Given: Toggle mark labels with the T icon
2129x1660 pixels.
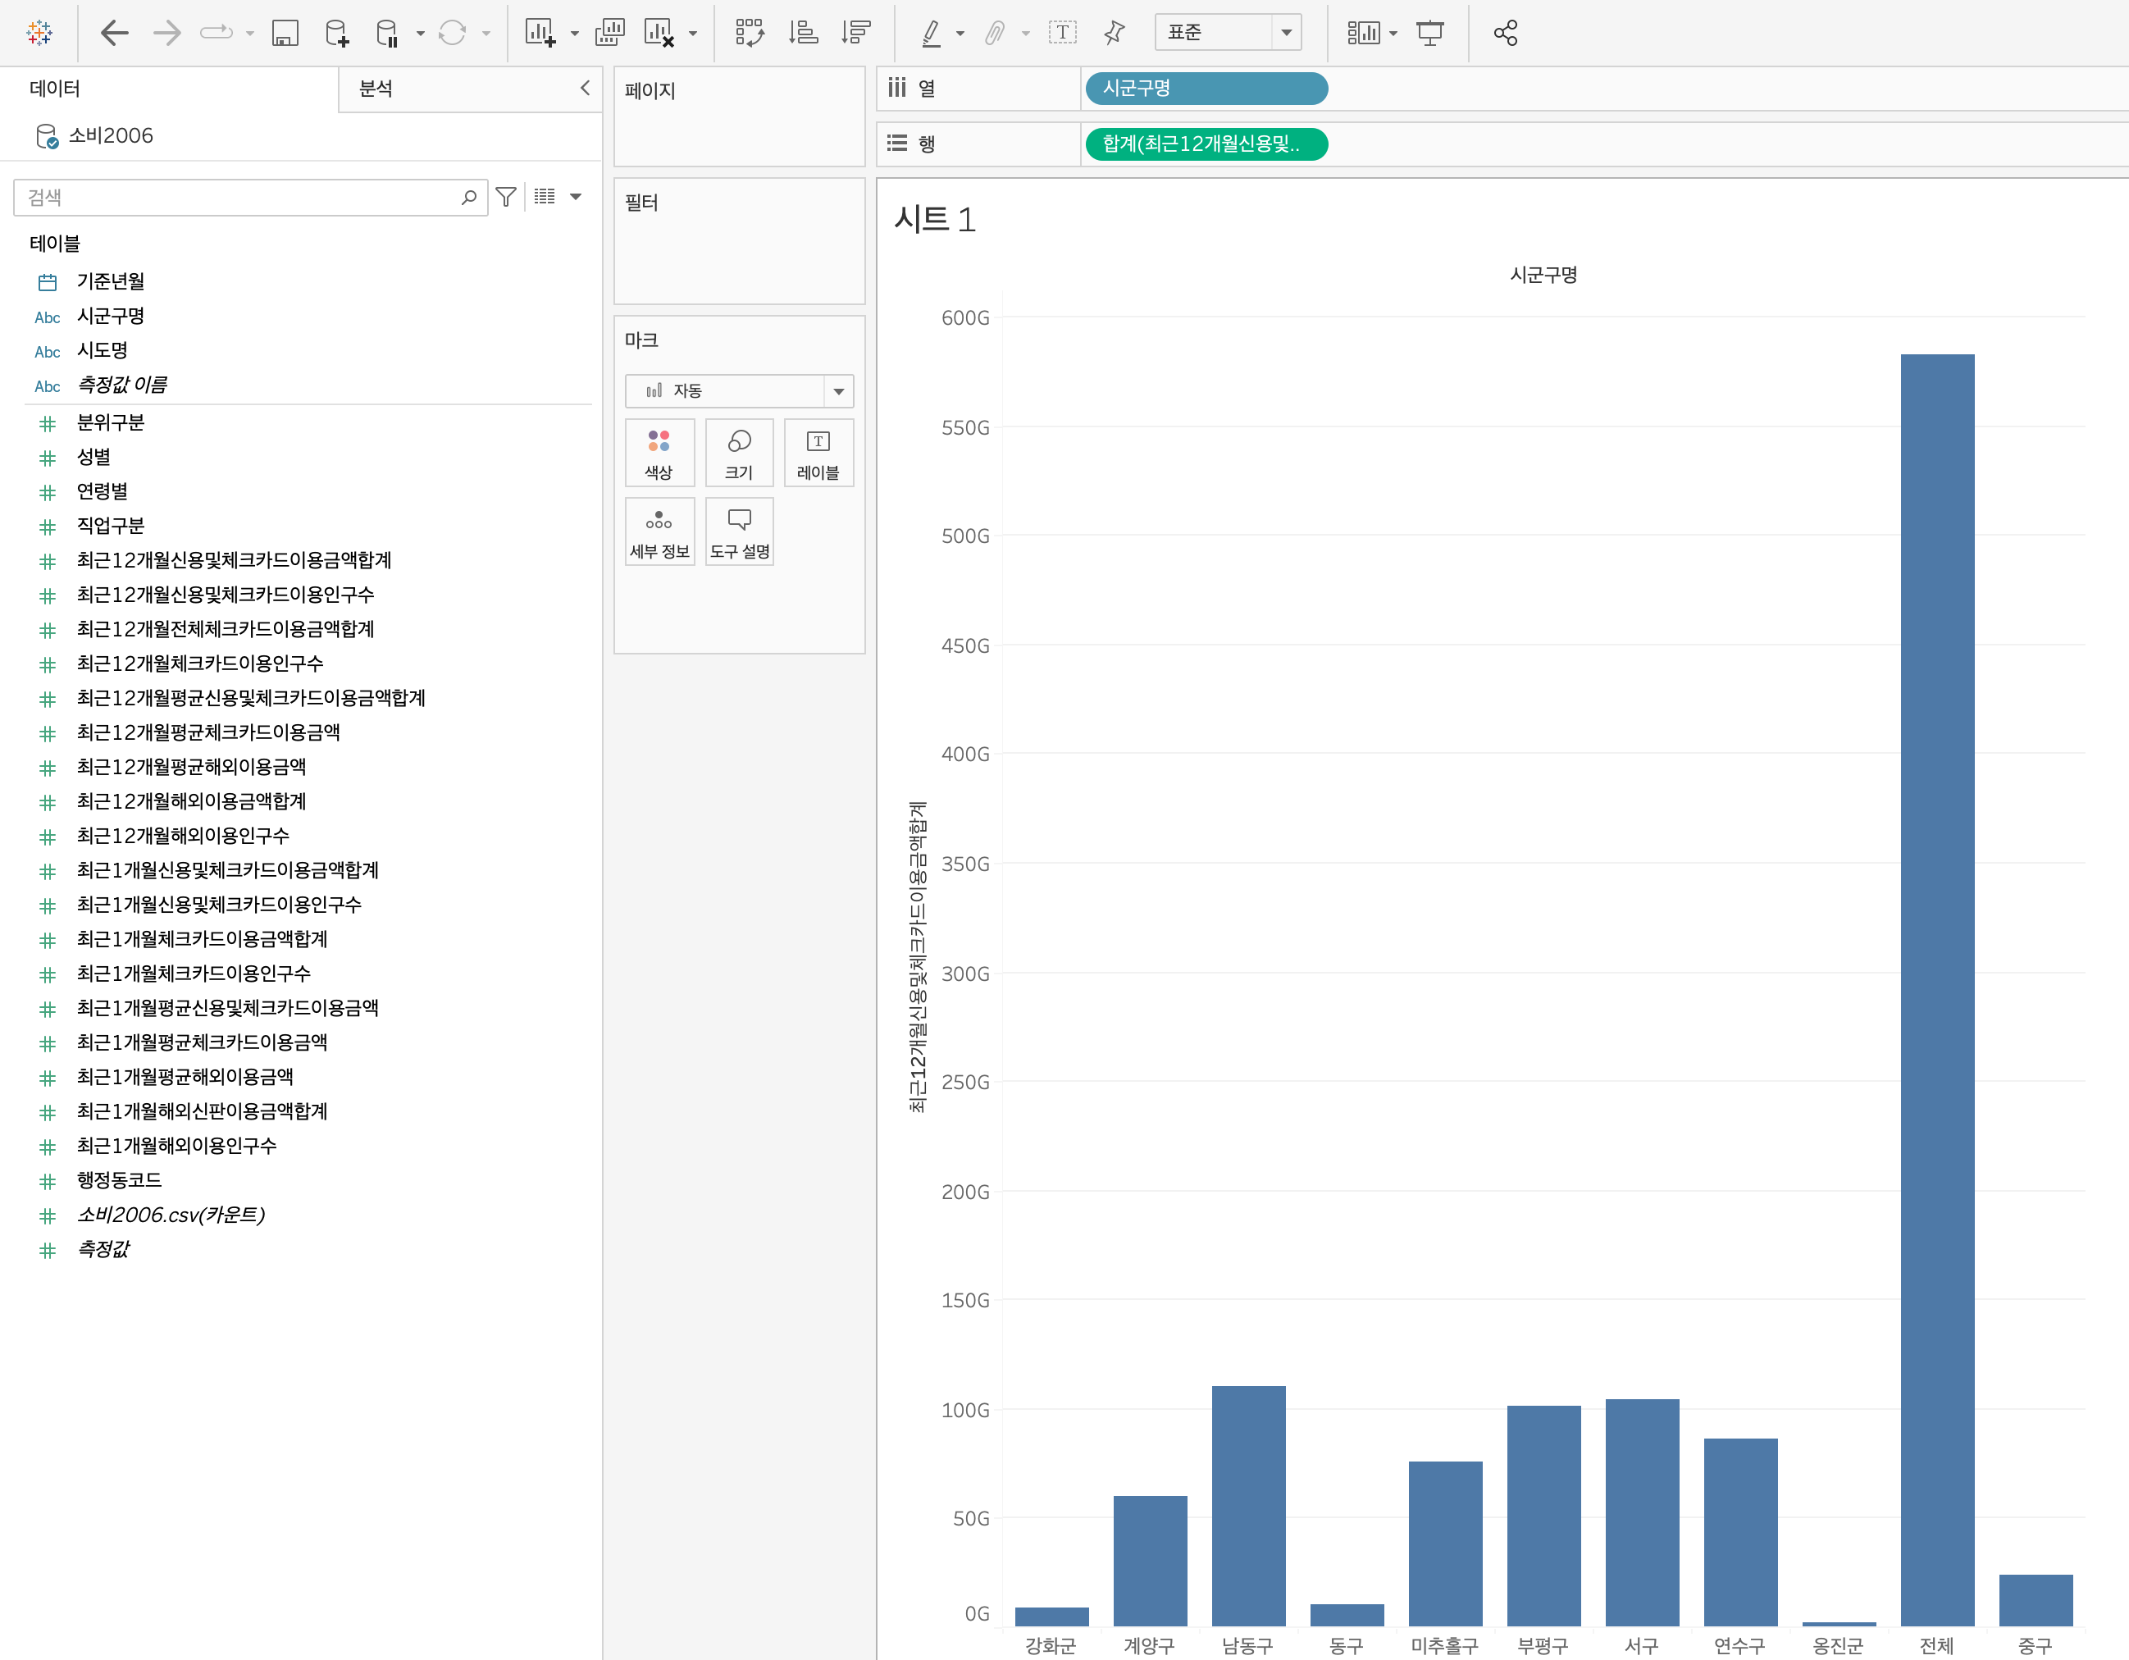Looking at the screenshot, I should coord(1061,33).
